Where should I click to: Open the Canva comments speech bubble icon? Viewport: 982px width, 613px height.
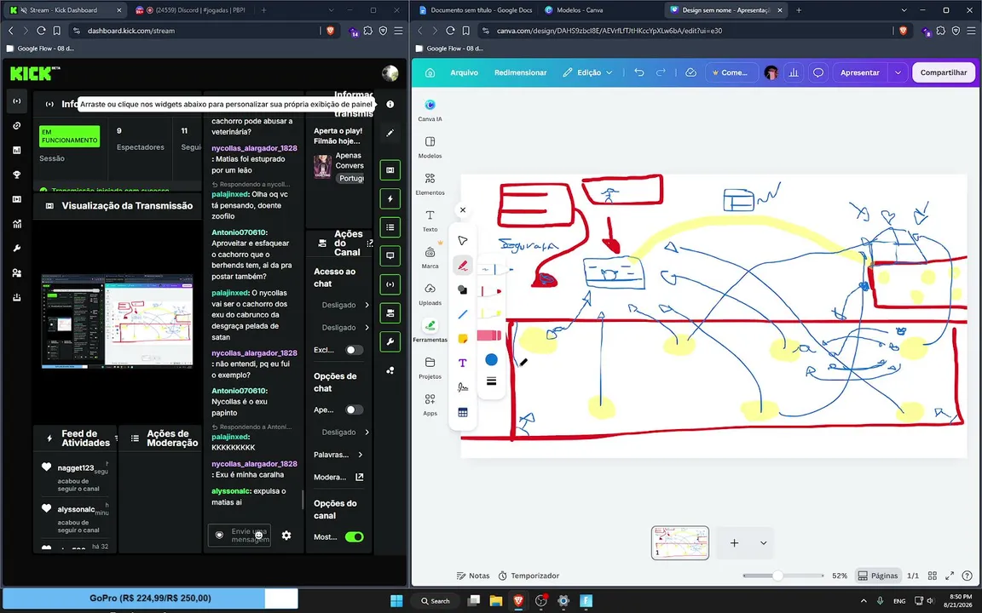click(818, 72)
